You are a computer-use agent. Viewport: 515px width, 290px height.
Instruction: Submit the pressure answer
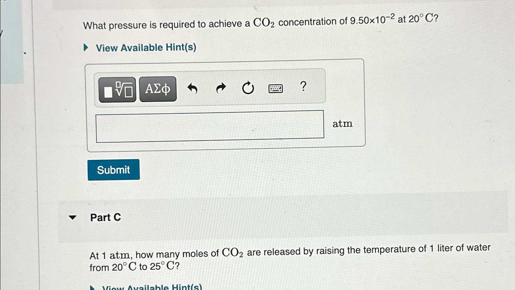click(114, 170)
